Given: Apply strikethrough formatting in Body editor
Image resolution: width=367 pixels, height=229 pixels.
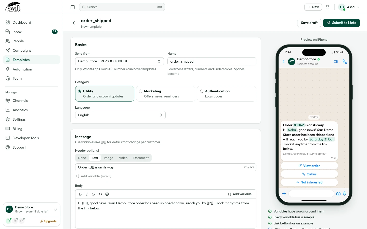Looking at the screenshot, I should click(94, 194).
